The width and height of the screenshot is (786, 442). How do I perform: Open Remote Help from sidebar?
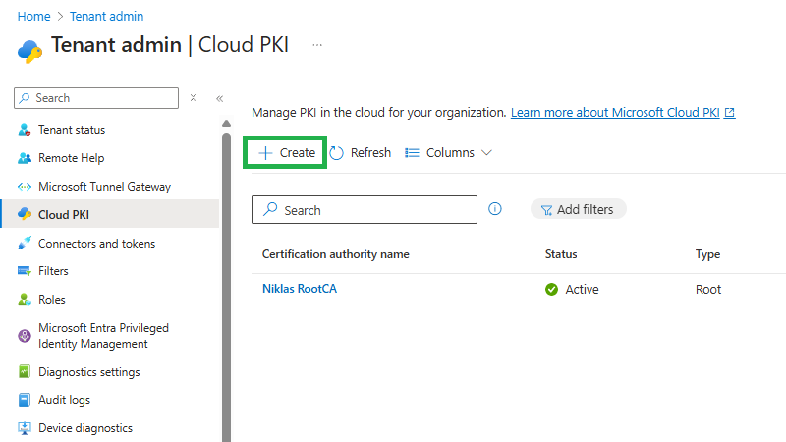point(71,158)
